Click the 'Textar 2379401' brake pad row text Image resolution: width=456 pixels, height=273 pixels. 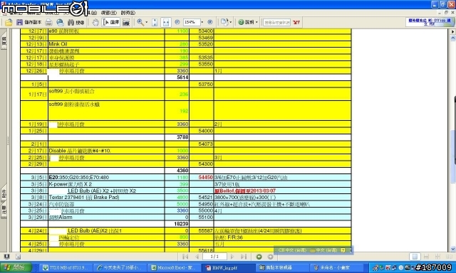click(x=84, y=197)
